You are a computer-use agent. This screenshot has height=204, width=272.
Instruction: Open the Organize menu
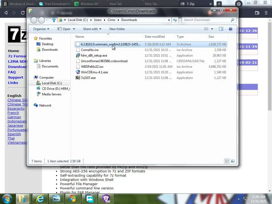pos(41,29)
